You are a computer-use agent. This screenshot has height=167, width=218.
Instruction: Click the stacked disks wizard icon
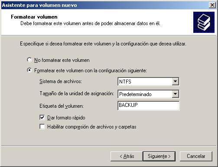point(204,22)
